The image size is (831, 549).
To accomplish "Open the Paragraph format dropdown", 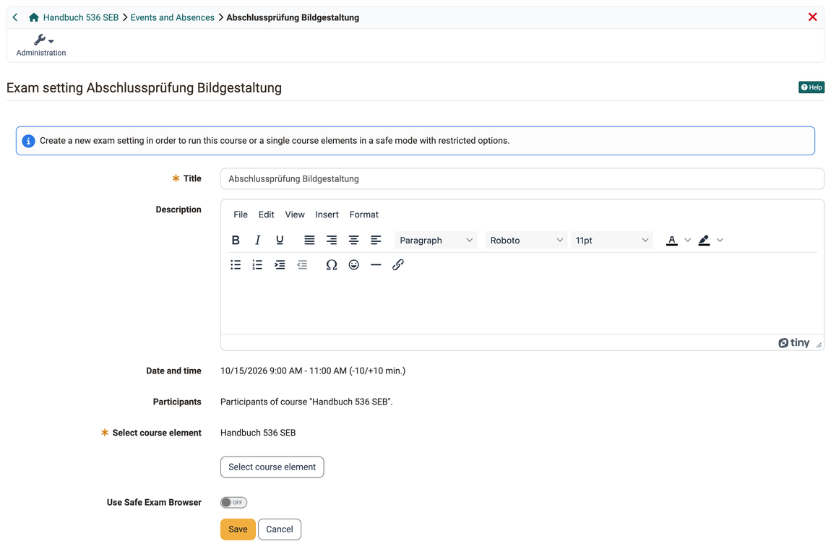I will coord(436,240).
